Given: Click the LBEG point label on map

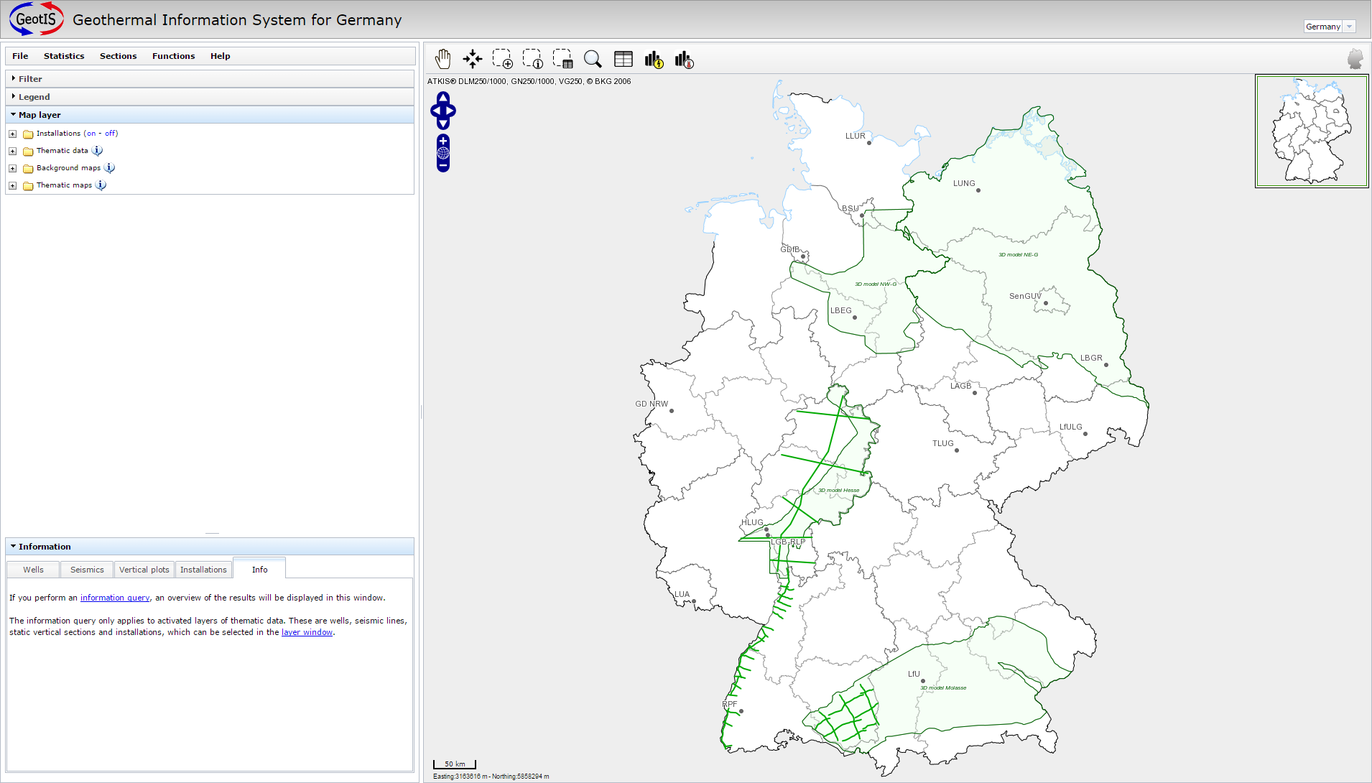Looking at the screenshot, I should point(841,311).
